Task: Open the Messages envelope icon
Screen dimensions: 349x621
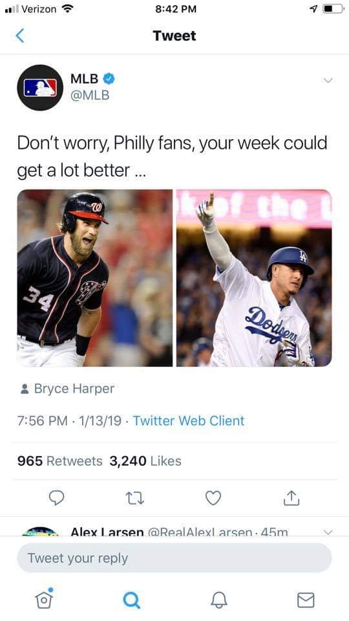Action: pos(306,600)
